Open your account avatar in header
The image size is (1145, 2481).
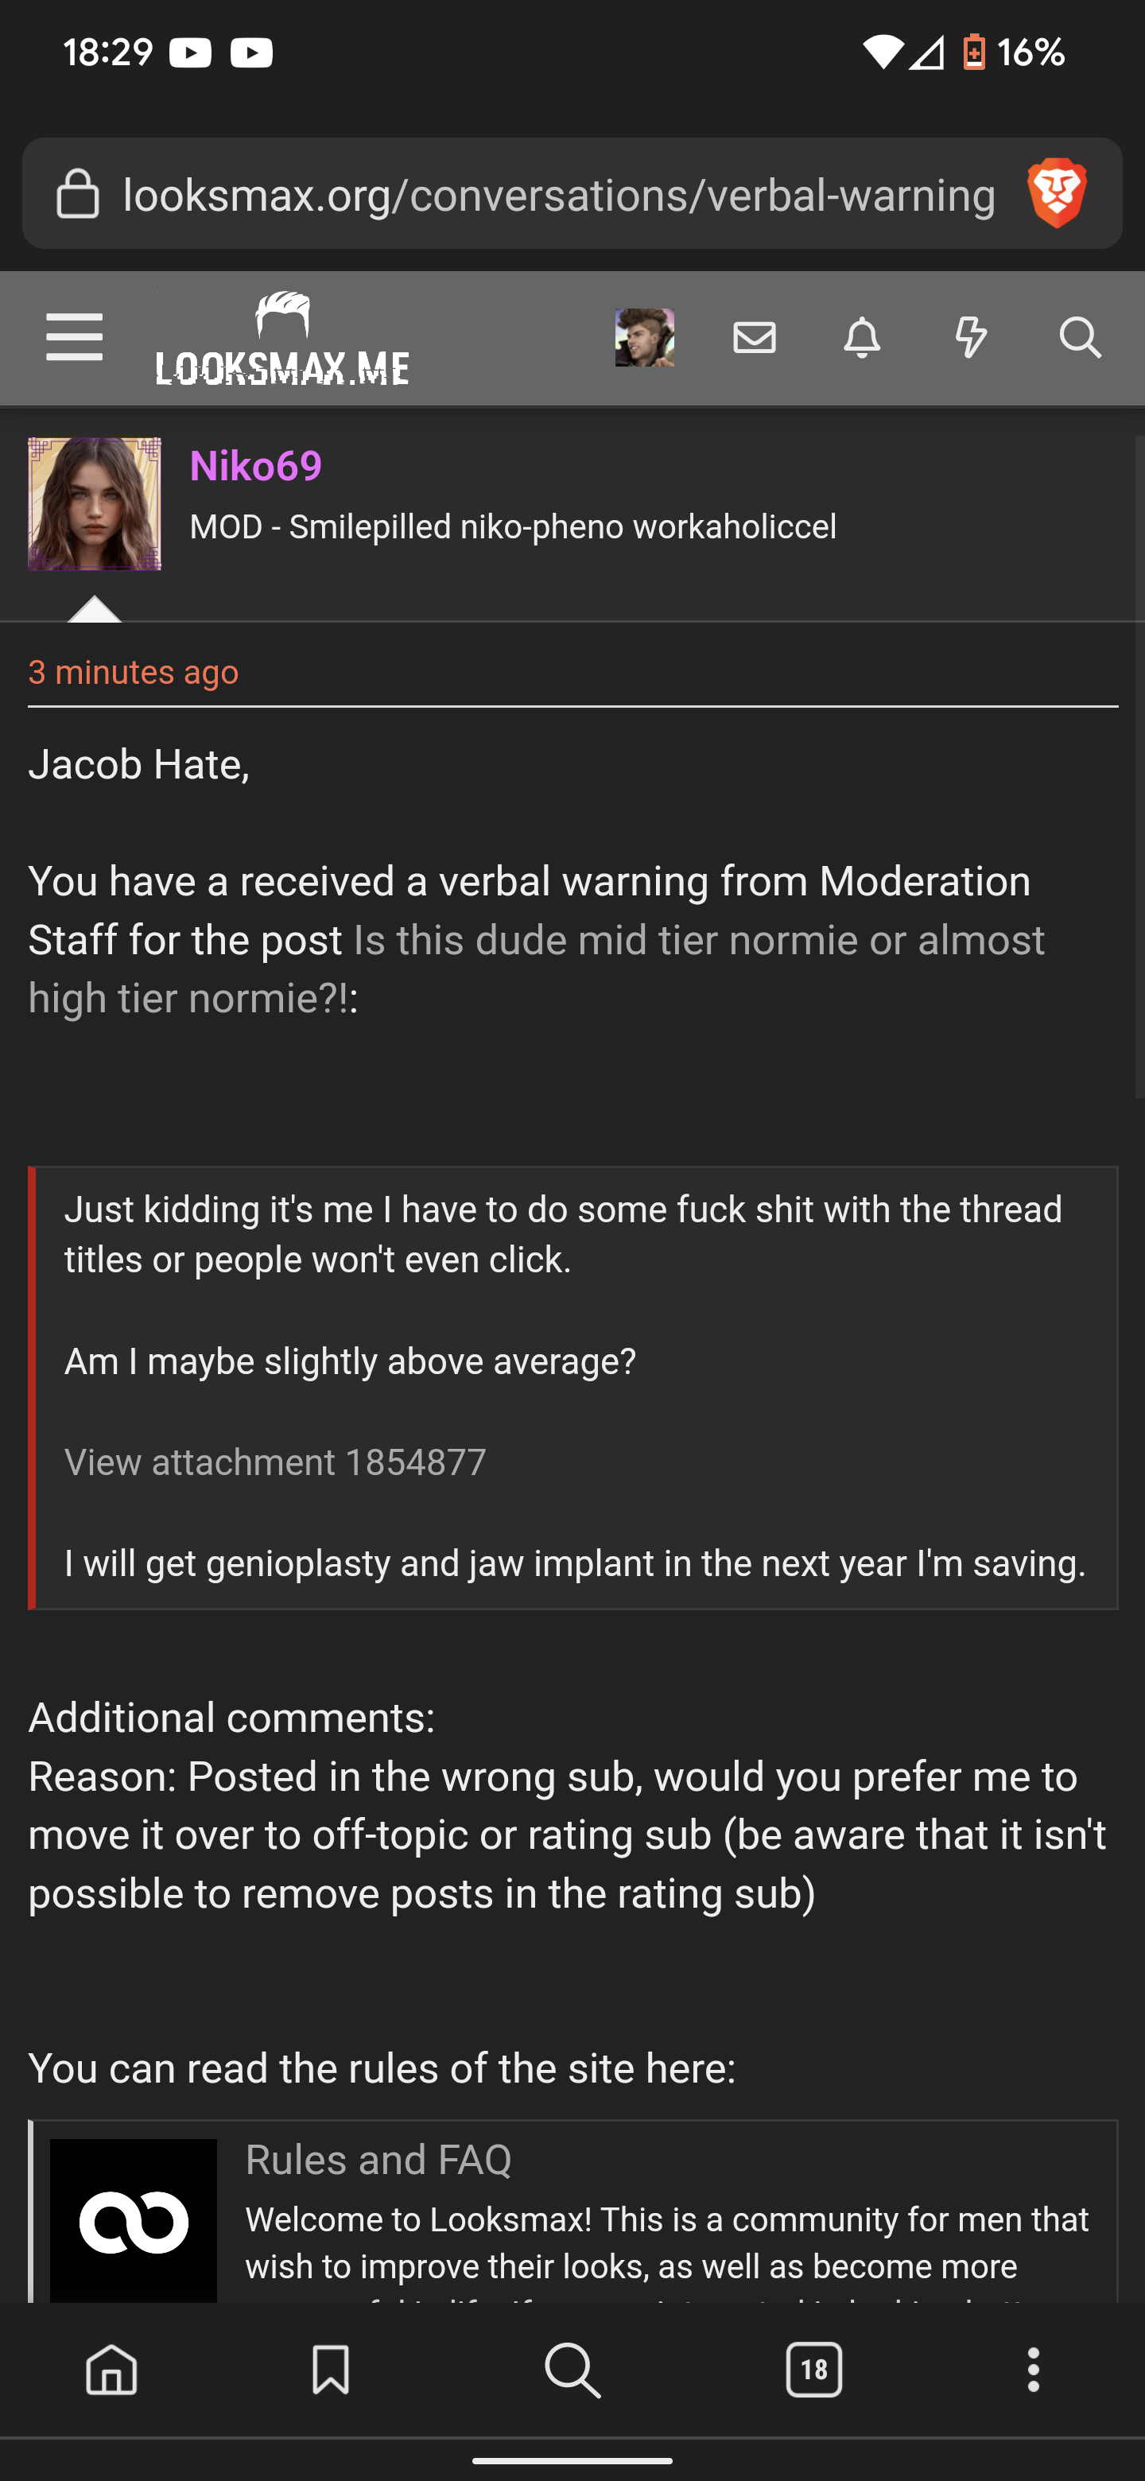pyautogui.click(x=644, y=337)
